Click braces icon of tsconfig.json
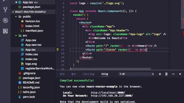184x103 pixels. coord(20,87)
